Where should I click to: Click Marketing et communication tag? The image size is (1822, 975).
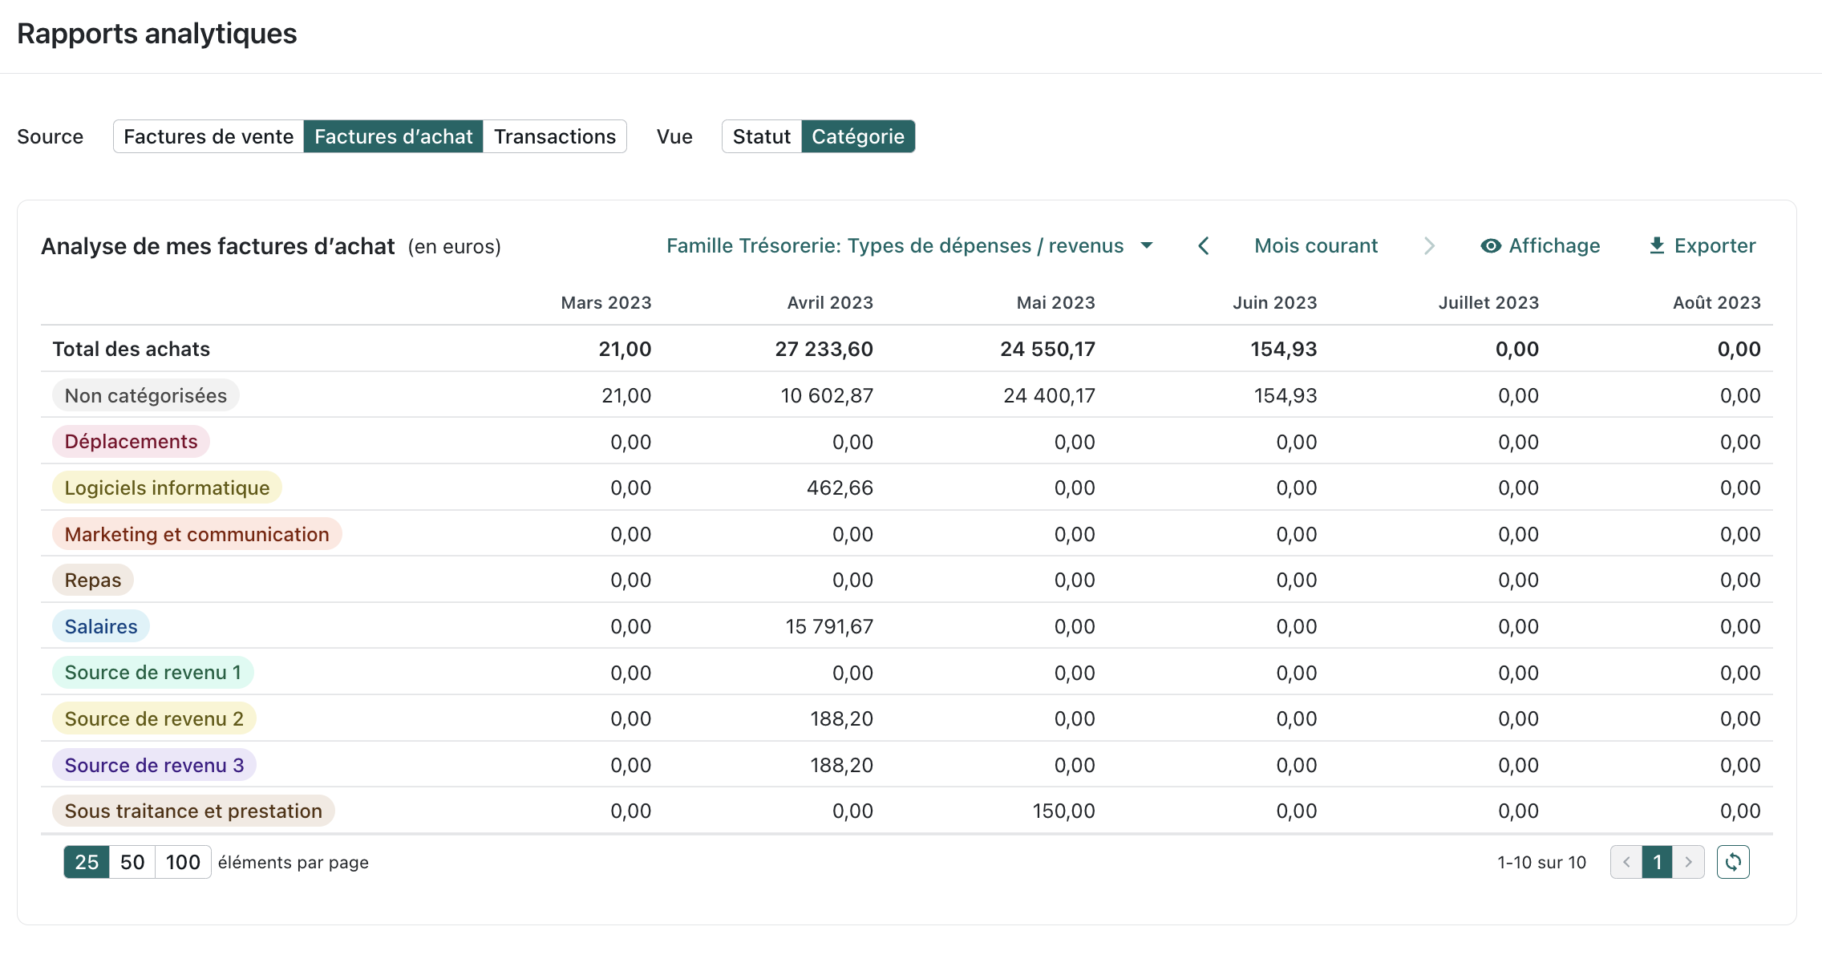click(197, 534)
